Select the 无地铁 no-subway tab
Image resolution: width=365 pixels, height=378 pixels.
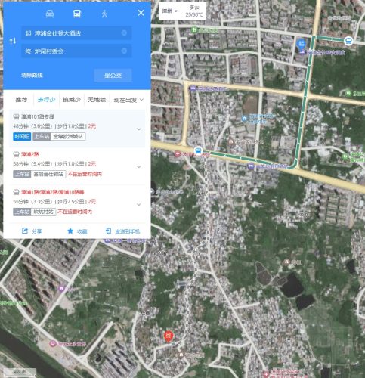point(97,100)
